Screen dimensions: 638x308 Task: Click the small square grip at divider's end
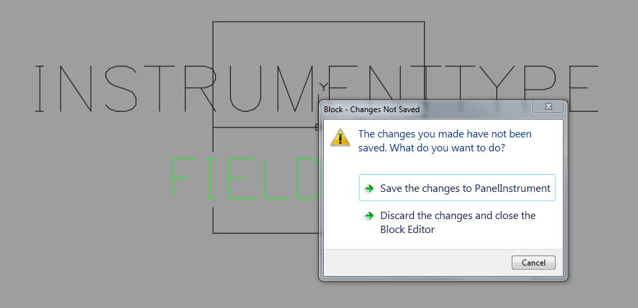pyautogui.click(x=317, y=127)
